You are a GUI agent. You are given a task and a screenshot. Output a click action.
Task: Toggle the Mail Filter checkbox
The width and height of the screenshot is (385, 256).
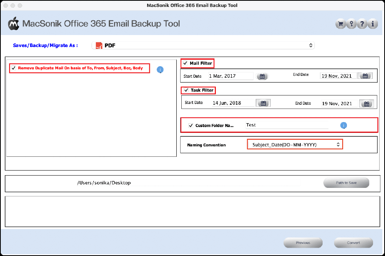pos(186,63)
